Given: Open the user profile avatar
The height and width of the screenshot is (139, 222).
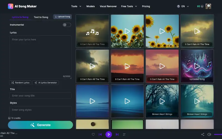Looking at the screenshot, I should click(x=208, y=6).
